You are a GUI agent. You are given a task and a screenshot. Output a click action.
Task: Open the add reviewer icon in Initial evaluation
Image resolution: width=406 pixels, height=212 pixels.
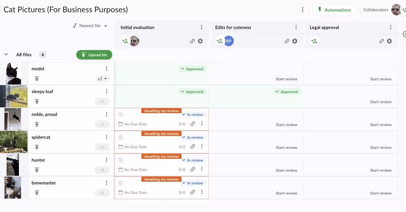(x=125, y=41)
